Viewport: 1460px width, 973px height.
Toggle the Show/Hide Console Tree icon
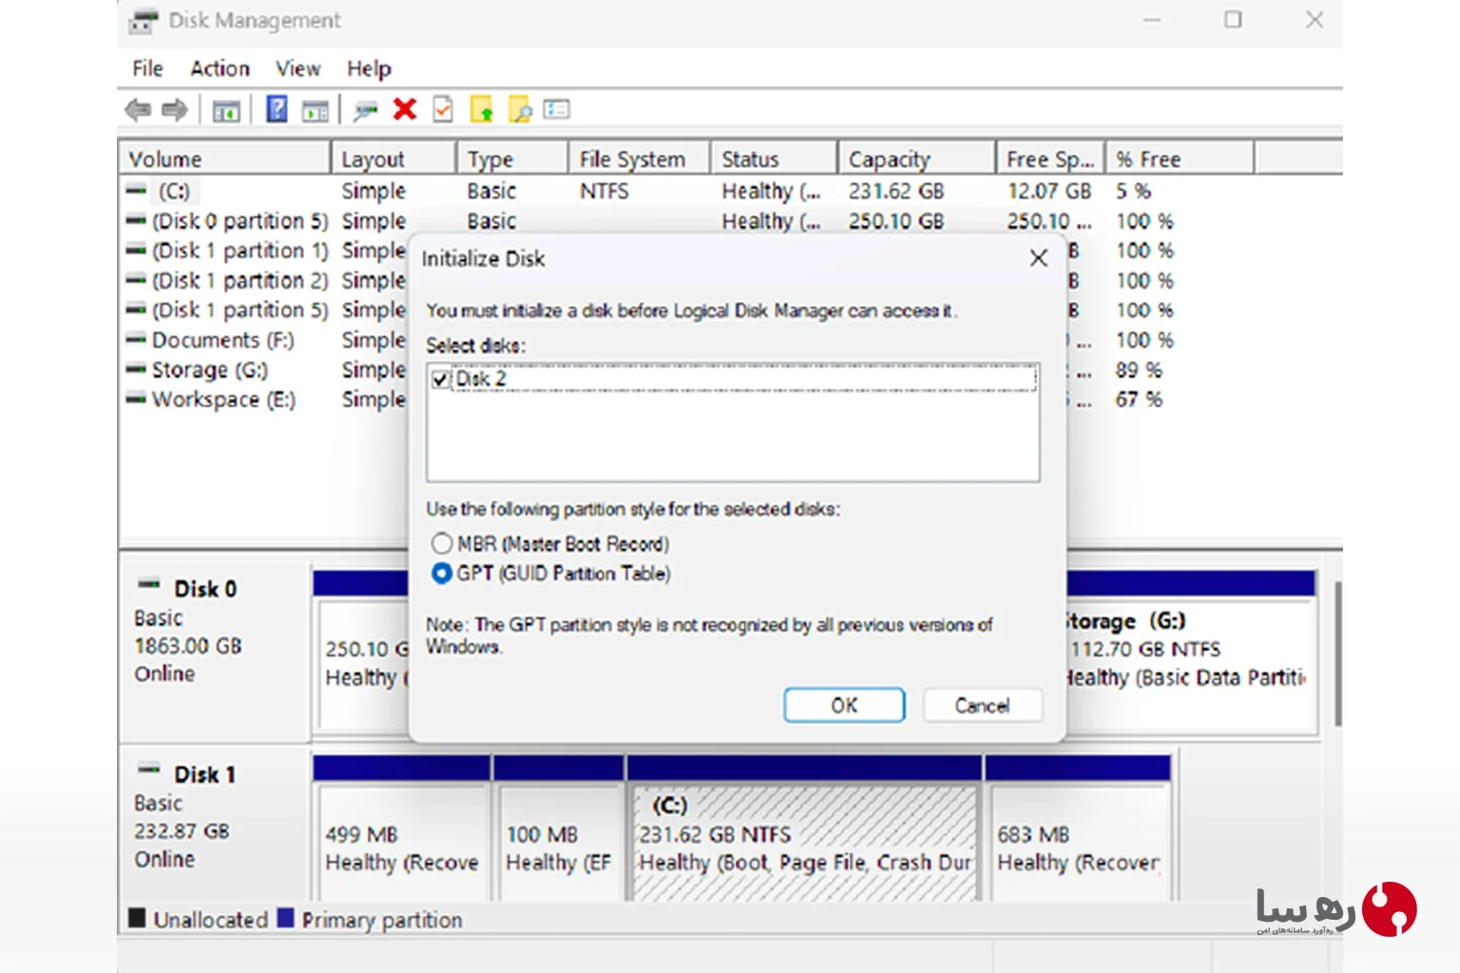coord(225,110)
